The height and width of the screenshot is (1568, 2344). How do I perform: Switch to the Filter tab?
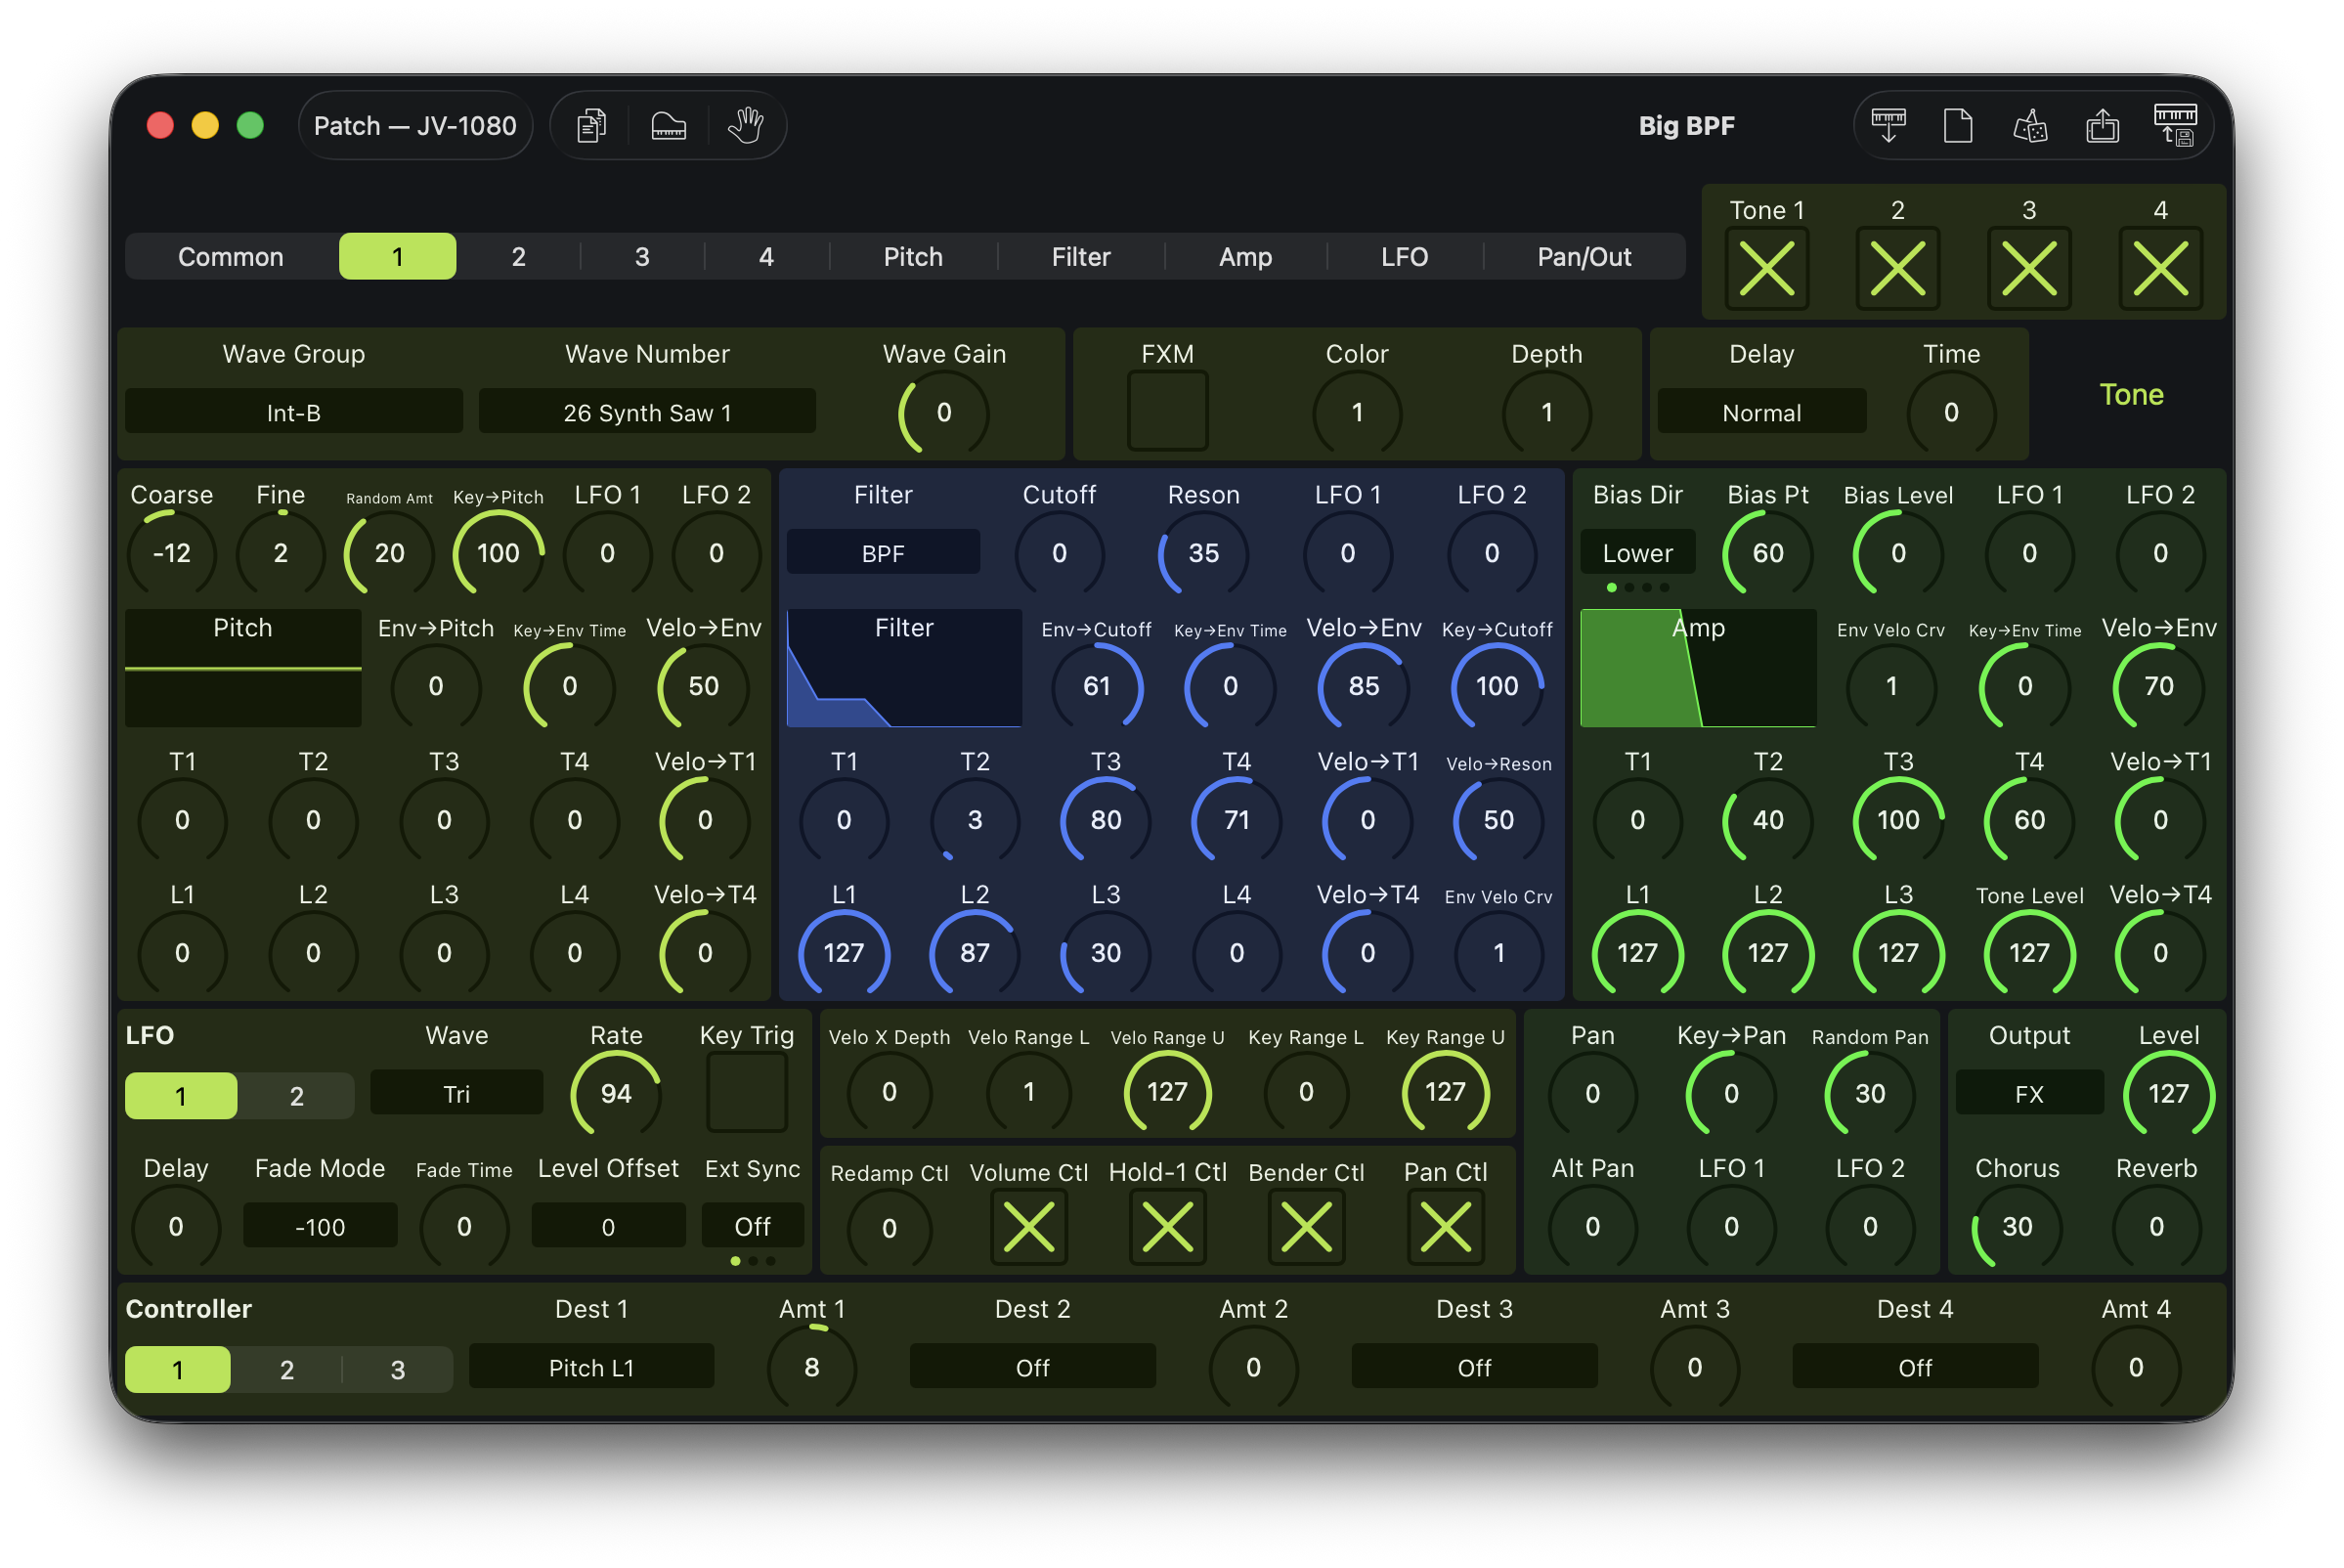[1081, 257]
